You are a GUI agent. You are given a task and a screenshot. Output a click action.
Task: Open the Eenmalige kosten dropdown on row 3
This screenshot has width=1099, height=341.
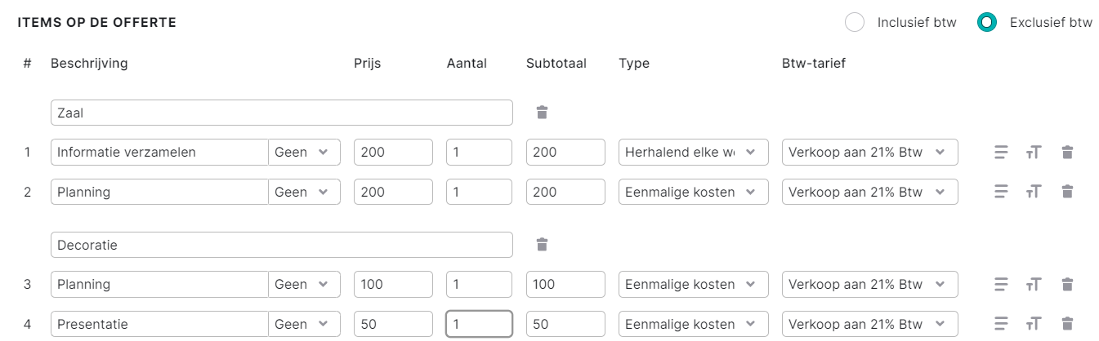[x=694, y=284]
